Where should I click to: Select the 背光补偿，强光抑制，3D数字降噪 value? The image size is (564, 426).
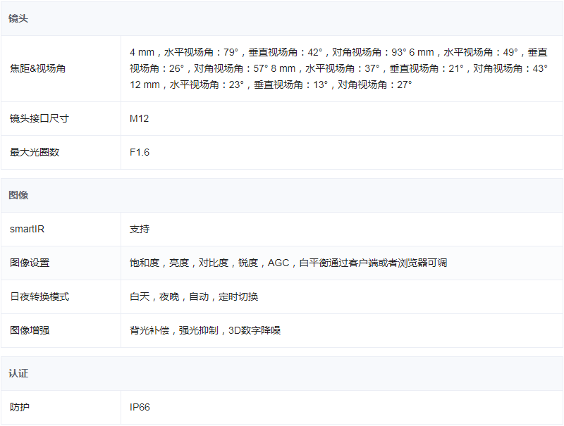pos(205,330)
